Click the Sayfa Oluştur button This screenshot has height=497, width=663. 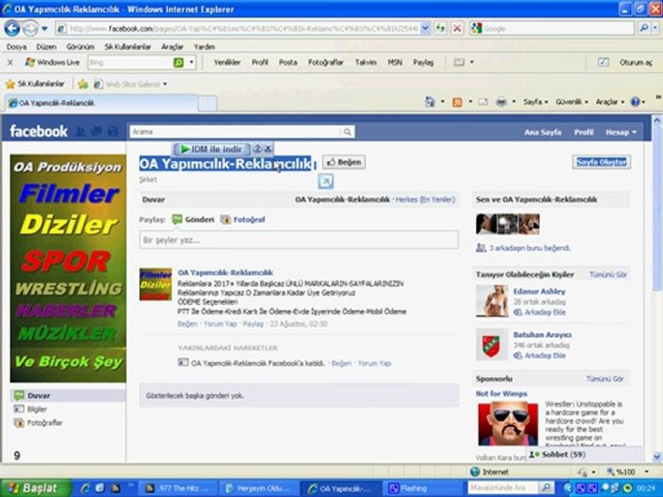coord(602,162)
